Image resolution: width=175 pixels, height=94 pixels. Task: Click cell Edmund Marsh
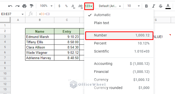tap(40, 37)
